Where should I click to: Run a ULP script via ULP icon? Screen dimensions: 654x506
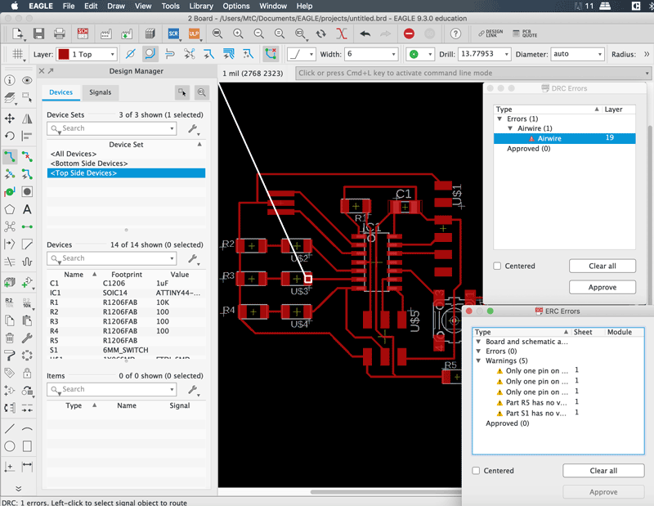tap(195, 34)
